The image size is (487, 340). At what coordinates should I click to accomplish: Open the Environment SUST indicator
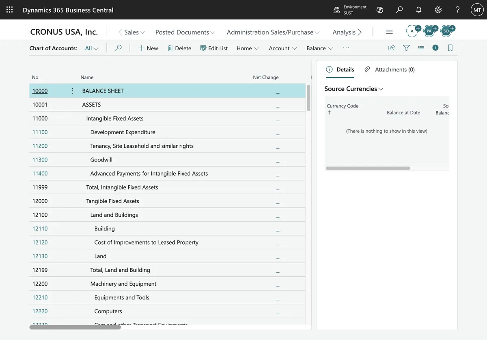350,10
